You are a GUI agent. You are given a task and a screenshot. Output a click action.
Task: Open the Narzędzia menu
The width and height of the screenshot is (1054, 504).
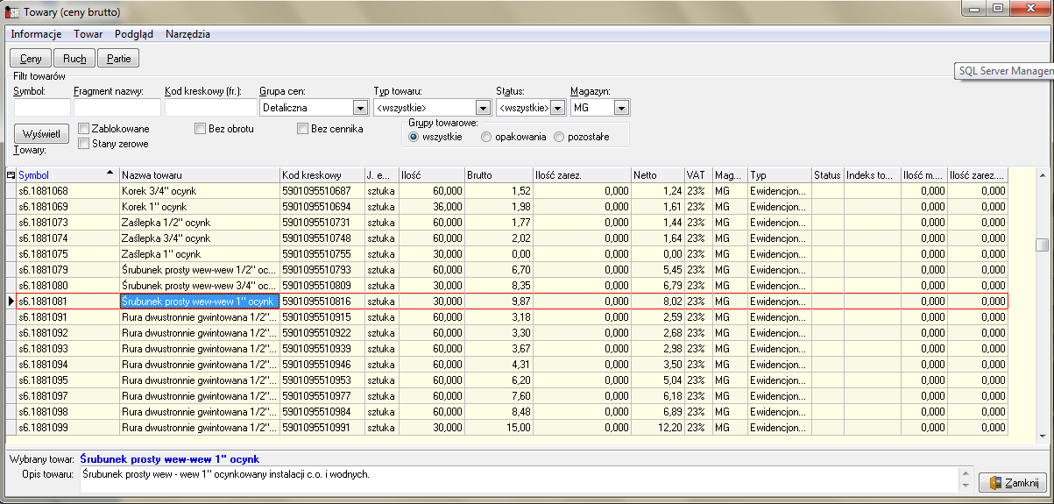[x=187, y=34]
